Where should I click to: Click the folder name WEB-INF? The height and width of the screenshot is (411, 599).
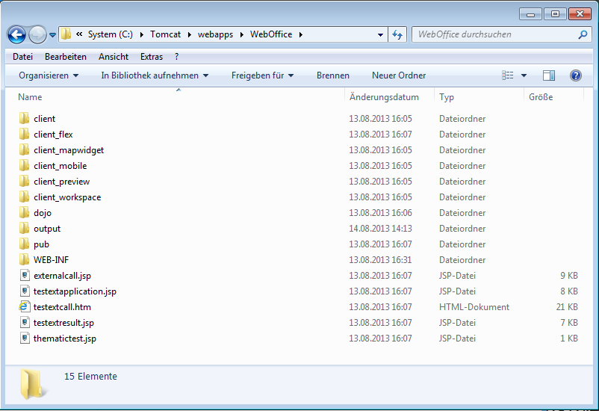pos(52,260)
